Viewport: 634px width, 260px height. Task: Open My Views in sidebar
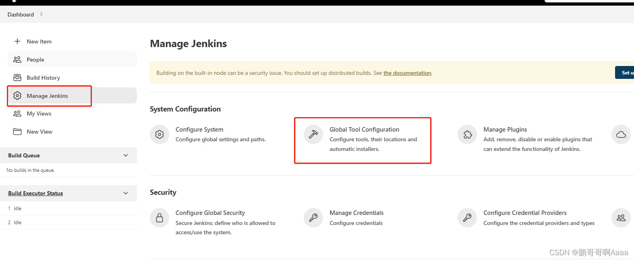[39, 113]
